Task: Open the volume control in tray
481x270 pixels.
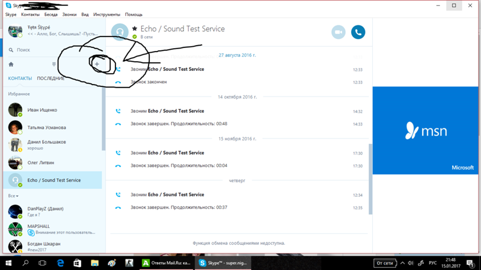Action: pos(411,263)
